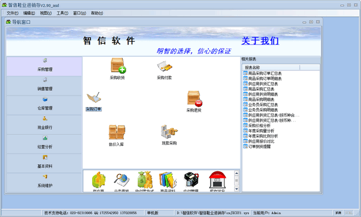This screenshot has height=217, width=361.
Task: Click the colorful books product data icon
Action: (x=168, y=180)
